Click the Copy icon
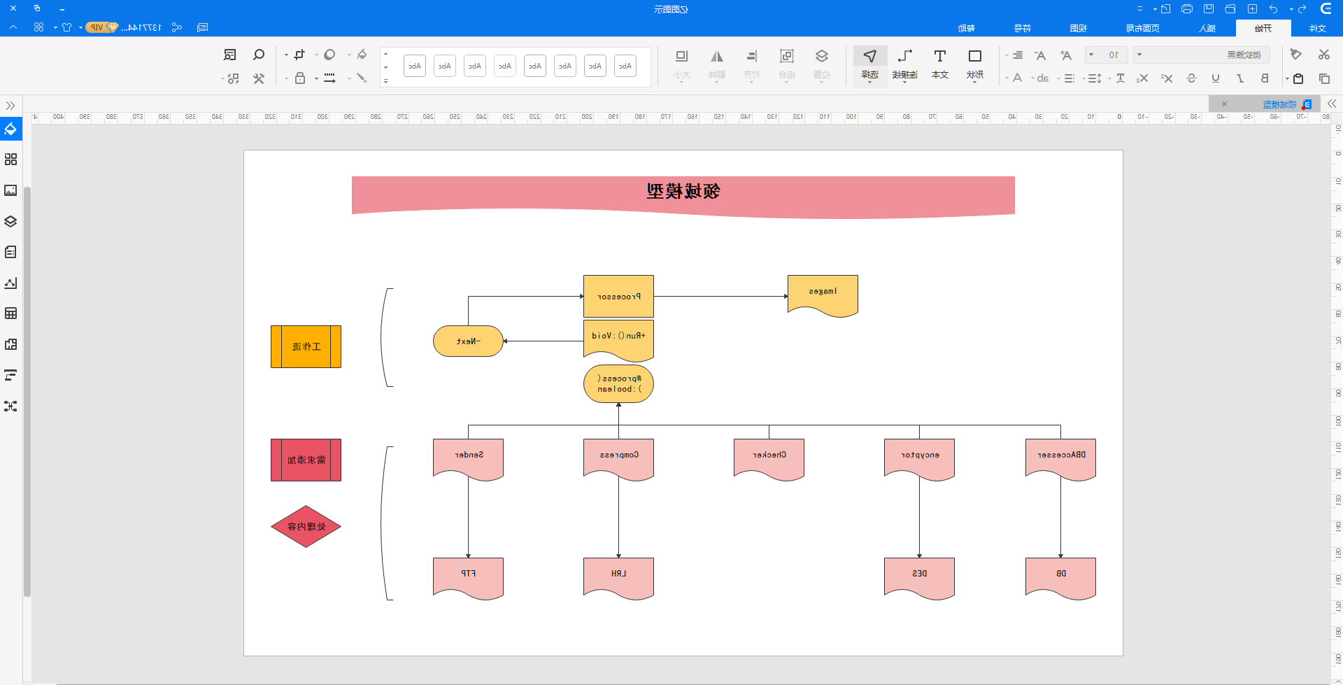This screenshot has width=1343, height=685. (x=1323, y=78)
